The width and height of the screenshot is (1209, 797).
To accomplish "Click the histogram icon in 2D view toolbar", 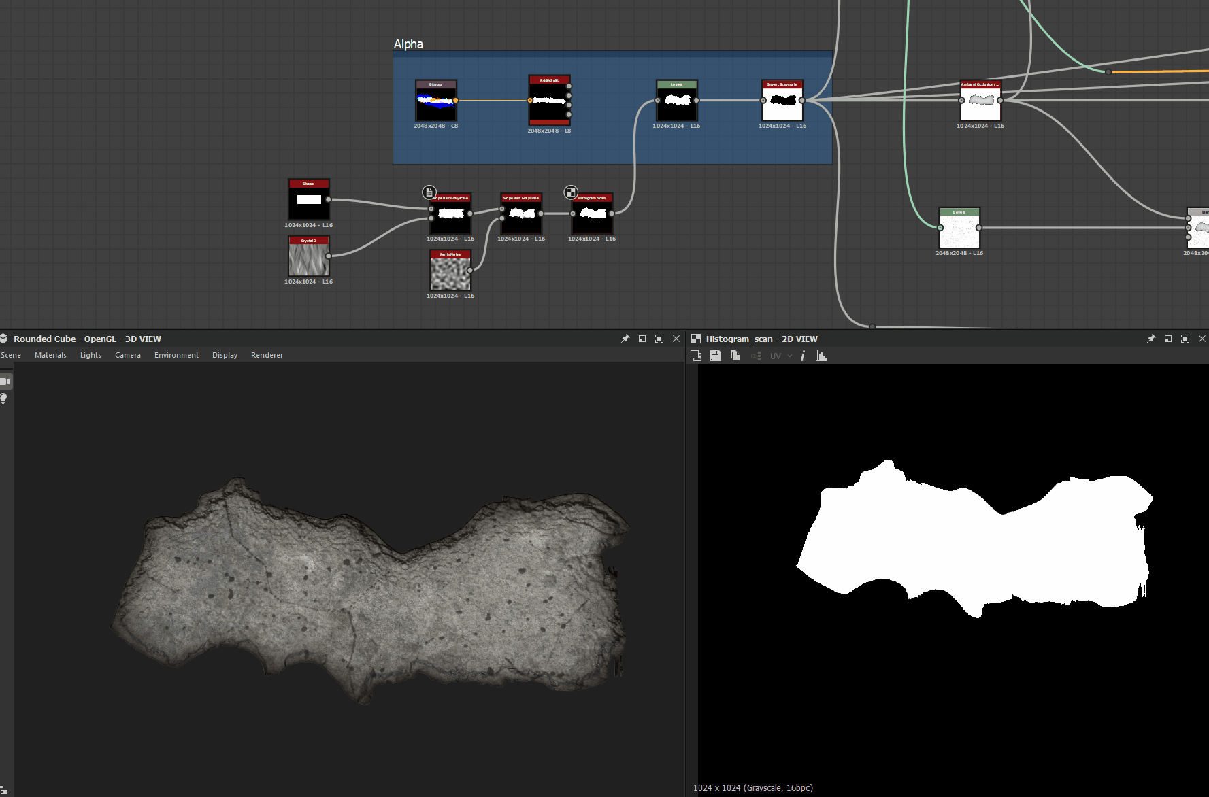I will point(822,356).
